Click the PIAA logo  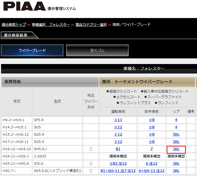pos(24,6)
